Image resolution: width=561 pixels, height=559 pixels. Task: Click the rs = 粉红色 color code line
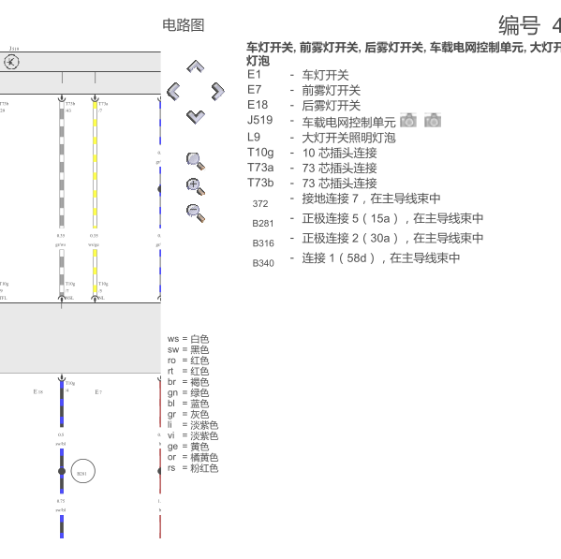(x=193, y=468)
